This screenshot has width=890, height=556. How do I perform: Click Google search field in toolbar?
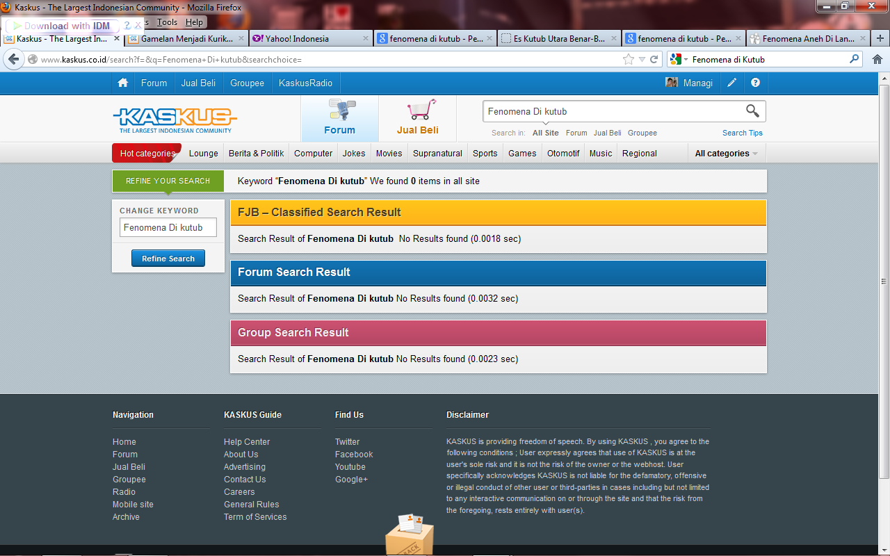point(768,60)
